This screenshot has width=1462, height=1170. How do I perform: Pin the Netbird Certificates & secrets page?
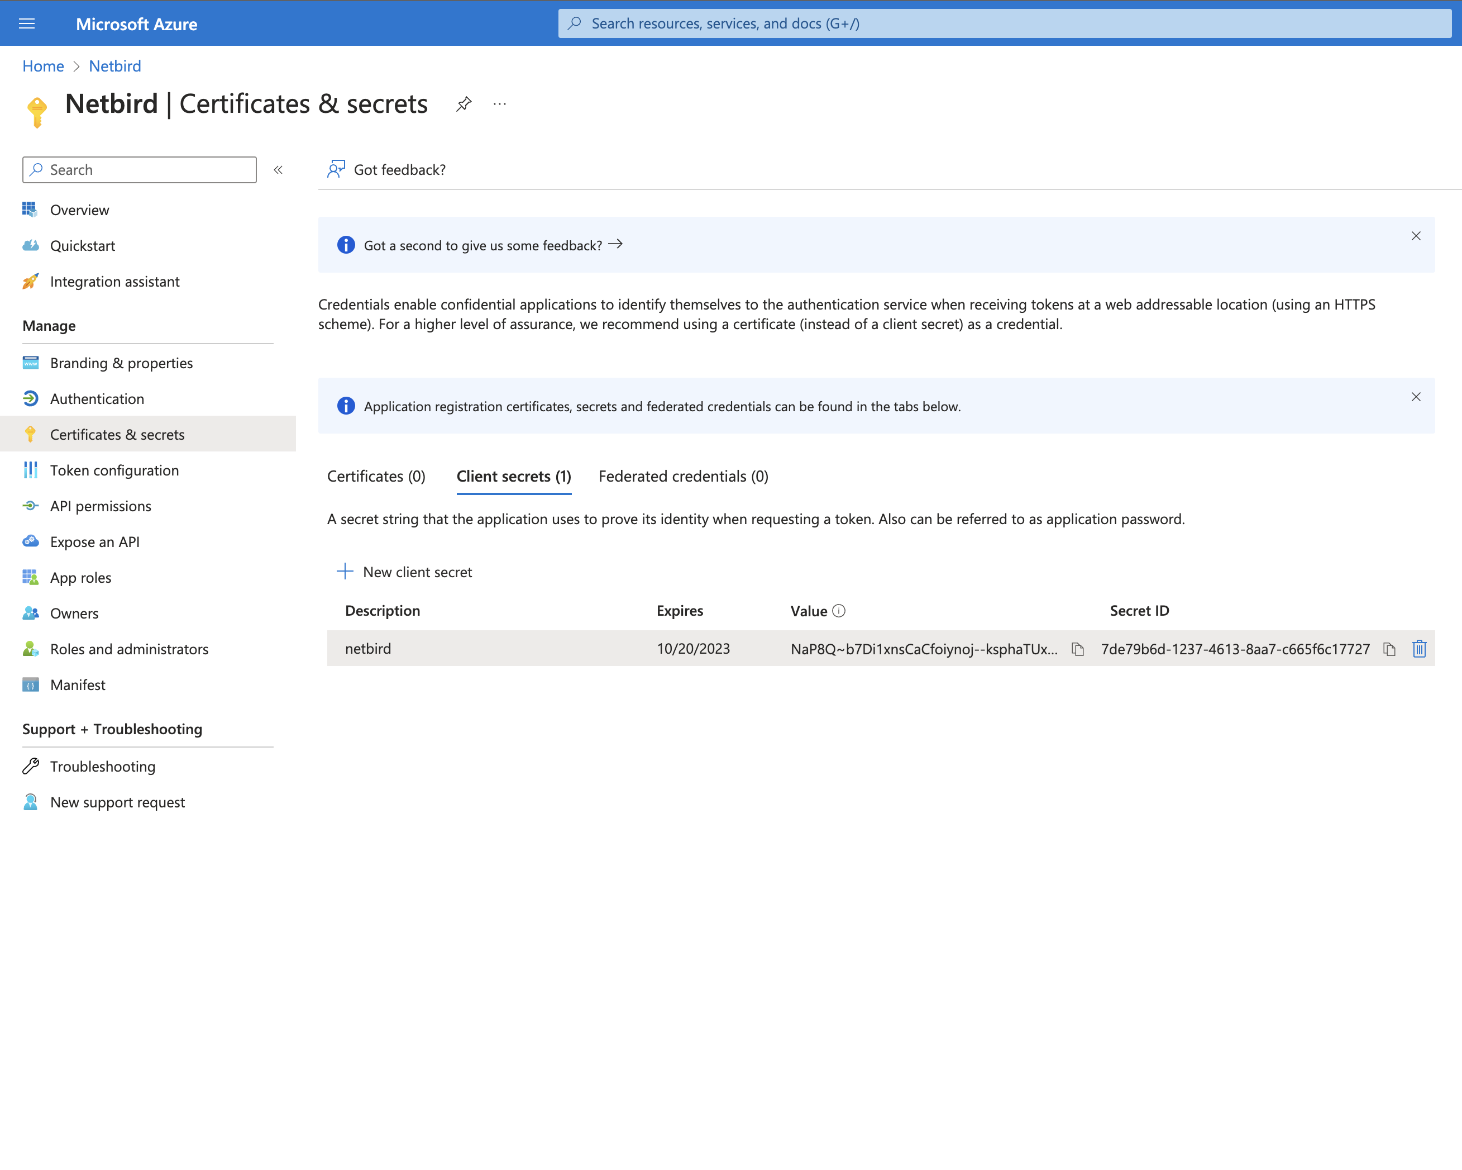pos(464,104)
